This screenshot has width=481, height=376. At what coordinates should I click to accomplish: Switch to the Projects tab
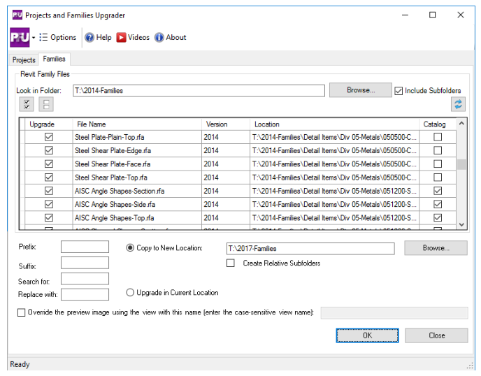point(24,60)
